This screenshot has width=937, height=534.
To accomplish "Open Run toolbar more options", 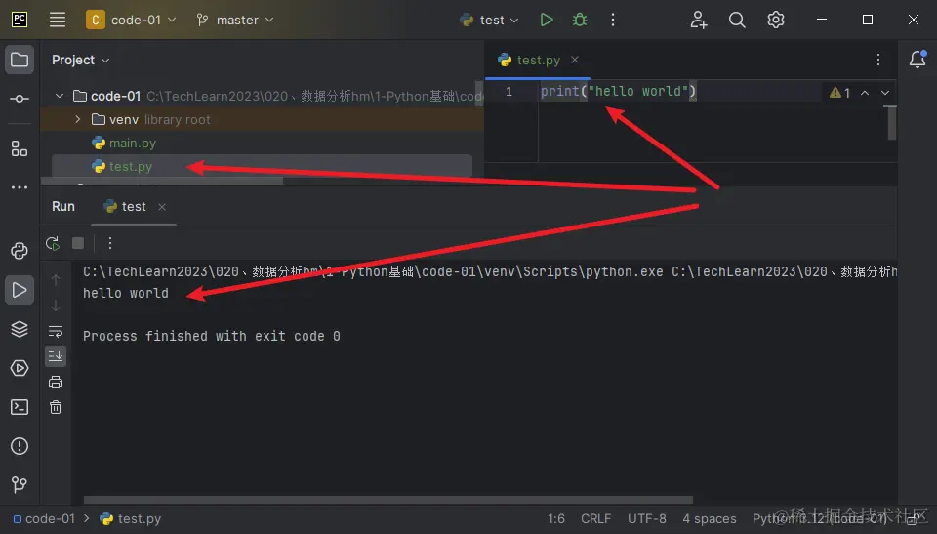I will (x=110, y=243).
